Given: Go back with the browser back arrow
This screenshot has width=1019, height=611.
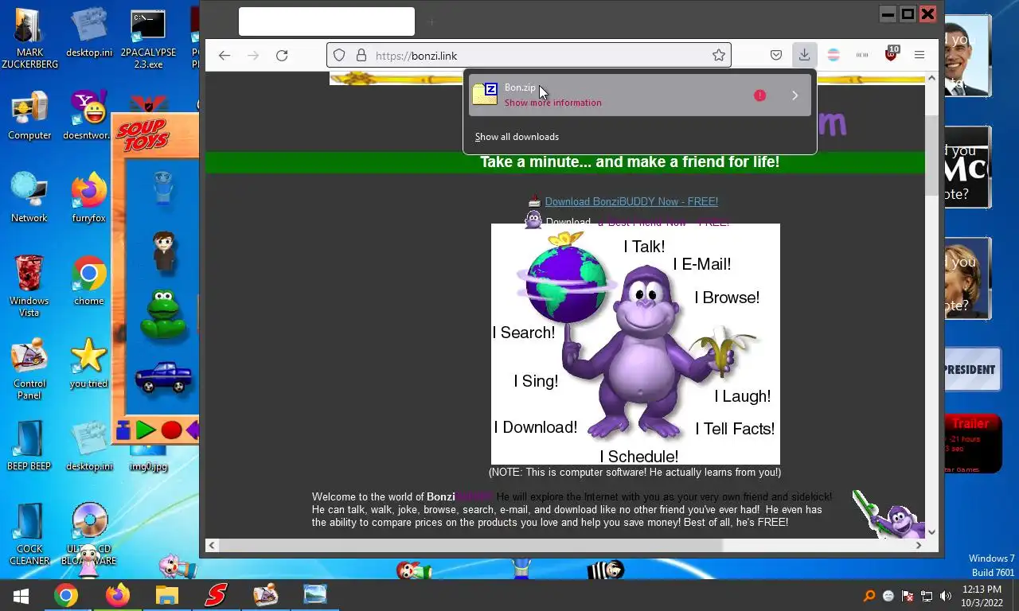Looking at the screenshot, I should (224, 56).
